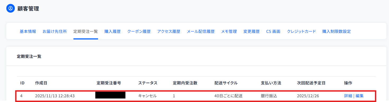Open the 変更履歴 tab
The image size is (389, 102).
tap(252, 32)
